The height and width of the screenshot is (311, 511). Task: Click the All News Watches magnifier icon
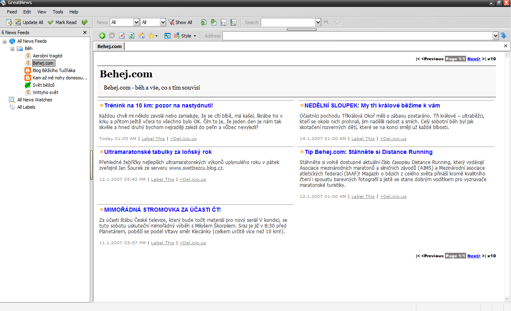tap(12, 100)
